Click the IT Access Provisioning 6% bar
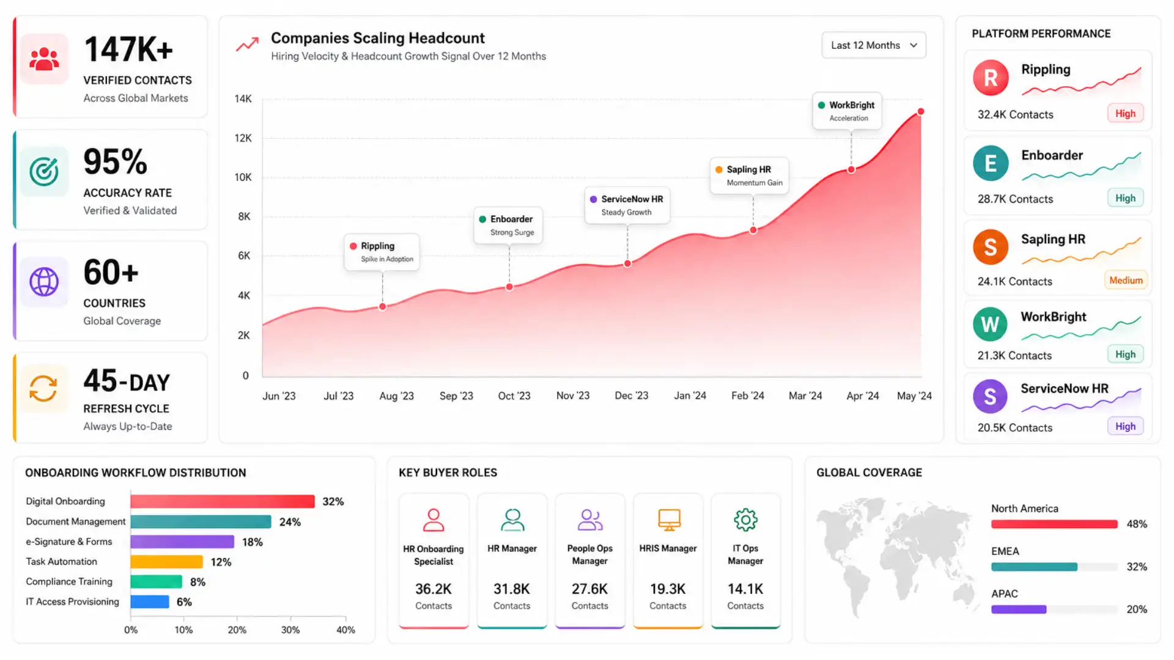 click(x=150, y=602)
